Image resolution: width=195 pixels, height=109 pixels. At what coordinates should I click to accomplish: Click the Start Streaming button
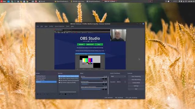(x=136, y=77)
